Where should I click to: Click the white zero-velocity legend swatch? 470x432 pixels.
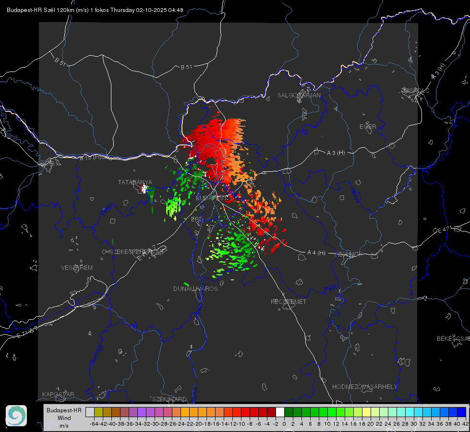click(x=280, y=412)
